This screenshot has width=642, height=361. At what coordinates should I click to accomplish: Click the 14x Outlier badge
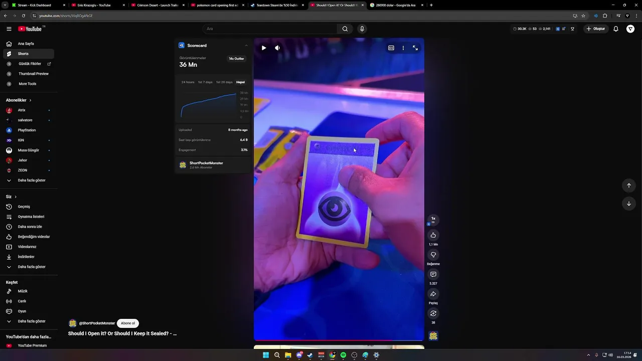(x=236, y=59)
